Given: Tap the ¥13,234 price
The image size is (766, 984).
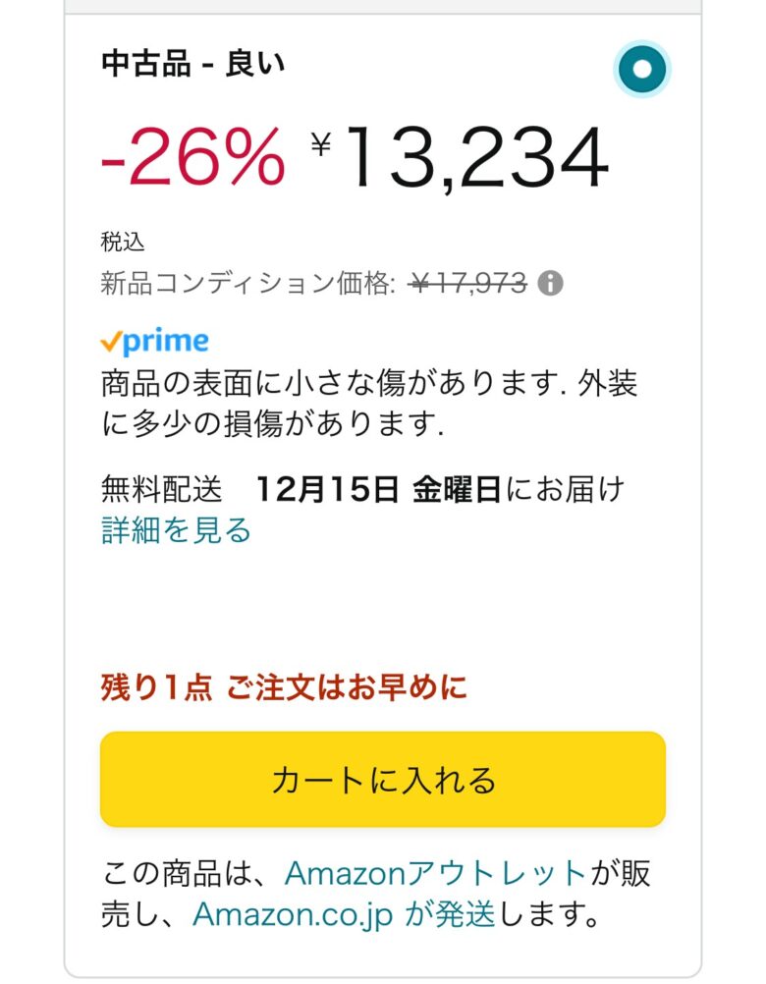Looking at the screenshot, I should pos(476,158).
